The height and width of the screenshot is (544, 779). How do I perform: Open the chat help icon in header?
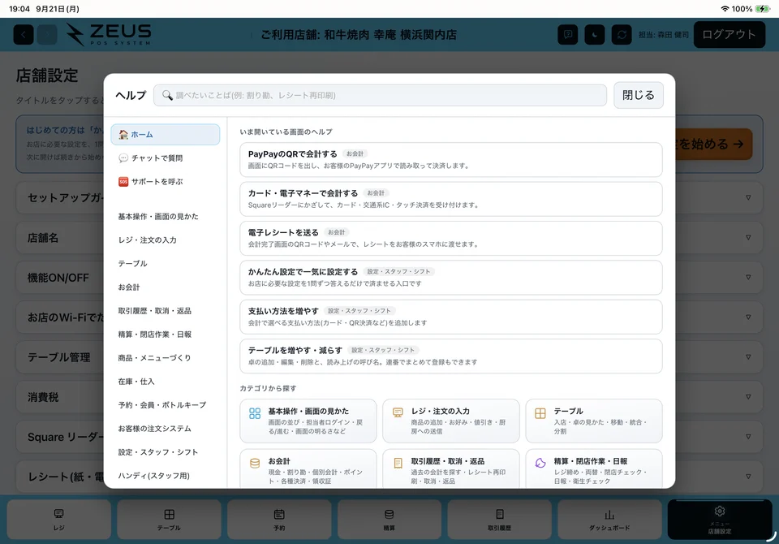pos(568,35)
